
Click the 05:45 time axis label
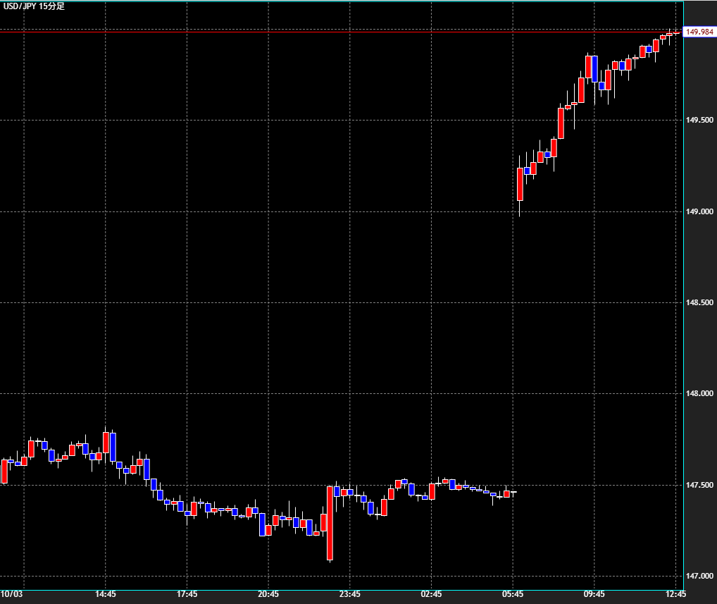click(x=513, y=594)
